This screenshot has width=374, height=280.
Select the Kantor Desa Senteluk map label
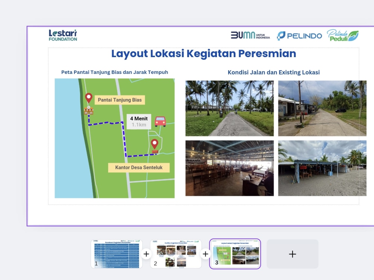139,168
